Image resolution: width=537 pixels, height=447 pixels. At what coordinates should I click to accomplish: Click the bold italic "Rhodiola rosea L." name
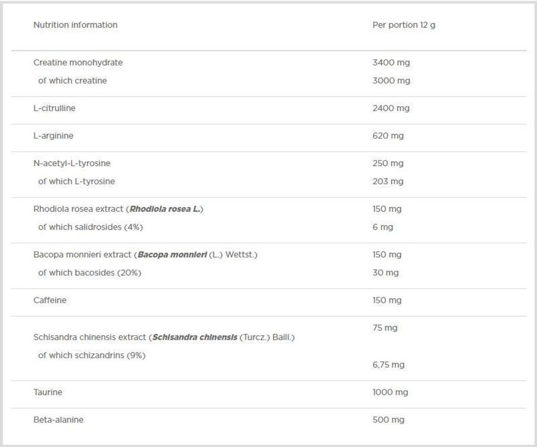[165, 209]
